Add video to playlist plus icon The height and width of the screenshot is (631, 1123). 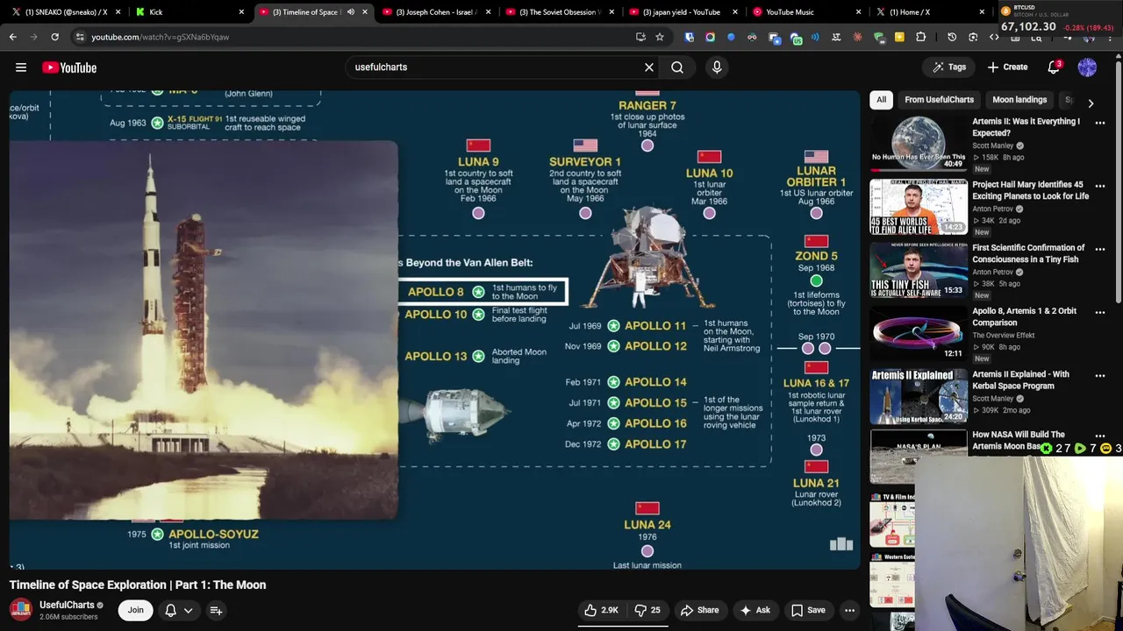pyautogui.click(x=216, y=610)
